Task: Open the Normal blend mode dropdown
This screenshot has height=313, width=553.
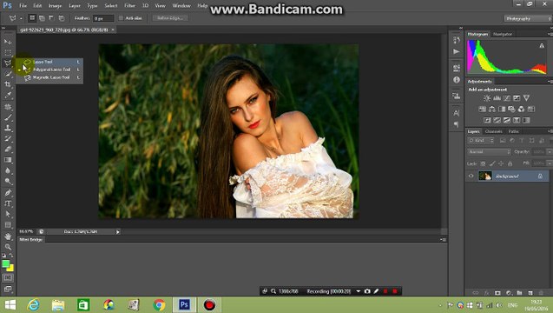Action: [x=489, y=152]
